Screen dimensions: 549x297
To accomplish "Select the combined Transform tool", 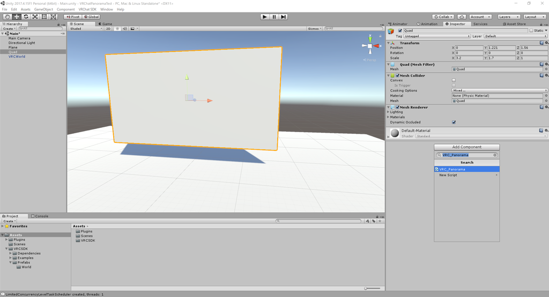I will 53,17.
